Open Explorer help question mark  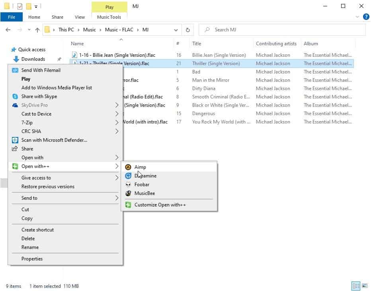pyautogui.click(x=366, y=17)
